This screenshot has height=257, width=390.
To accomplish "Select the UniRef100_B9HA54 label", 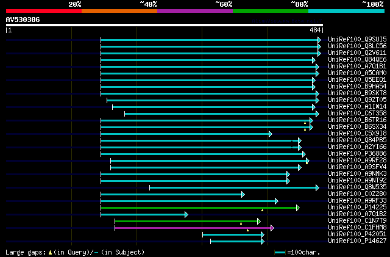I will click(357, 87).
